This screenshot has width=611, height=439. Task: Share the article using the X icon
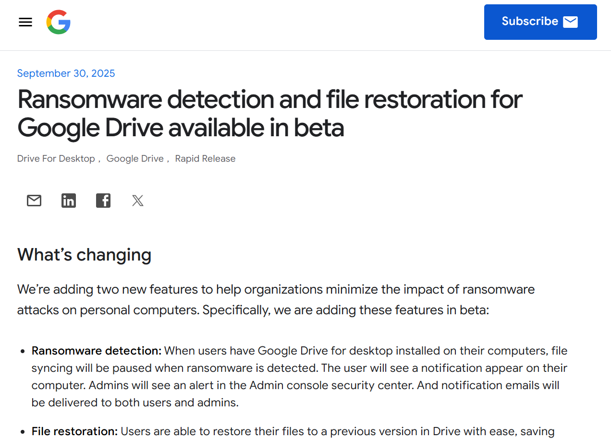tap(137, 201)
